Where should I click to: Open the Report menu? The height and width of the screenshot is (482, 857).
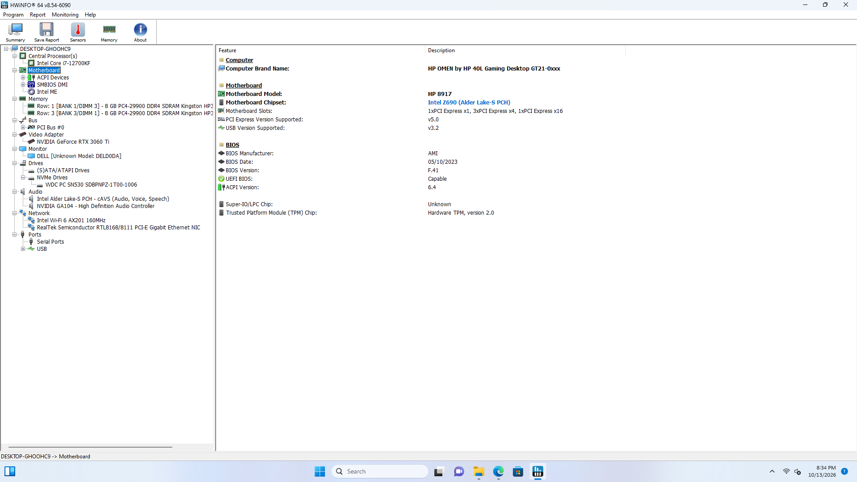click(37, 15)
